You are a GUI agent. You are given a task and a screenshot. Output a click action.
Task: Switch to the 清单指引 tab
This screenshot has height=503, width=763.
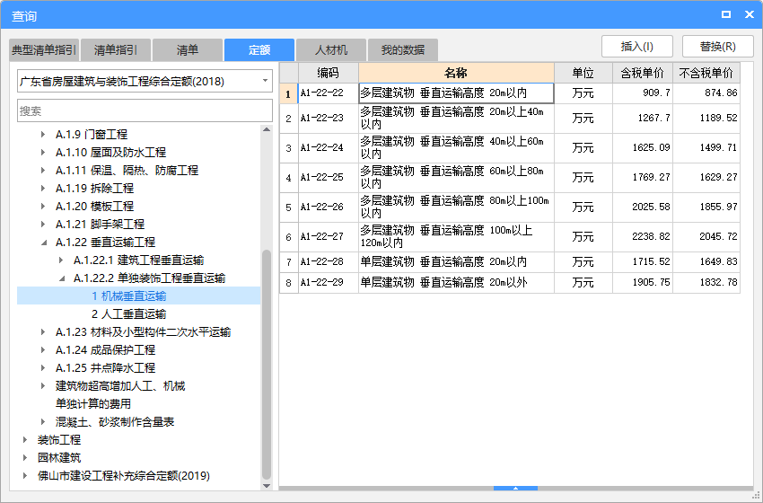coord(115,49)
